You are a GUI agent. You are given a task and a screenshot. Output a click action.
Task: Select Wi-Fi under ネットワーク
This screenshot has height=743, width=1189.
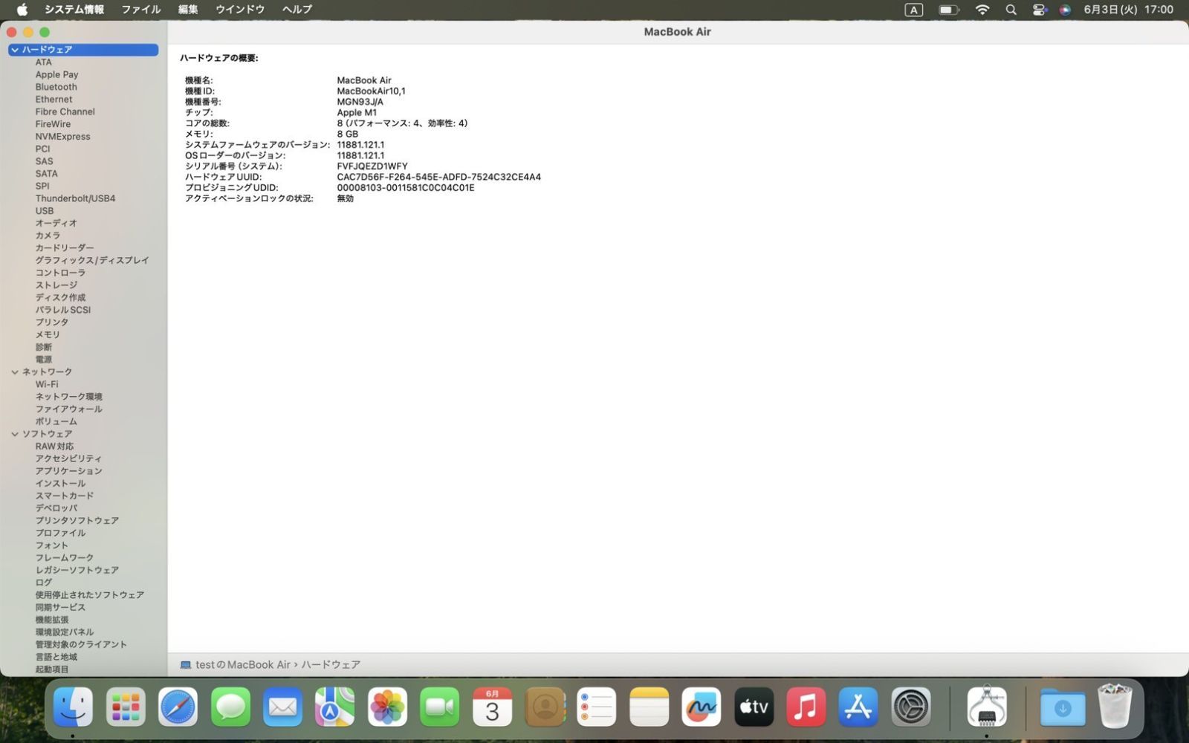pos(47,384)
